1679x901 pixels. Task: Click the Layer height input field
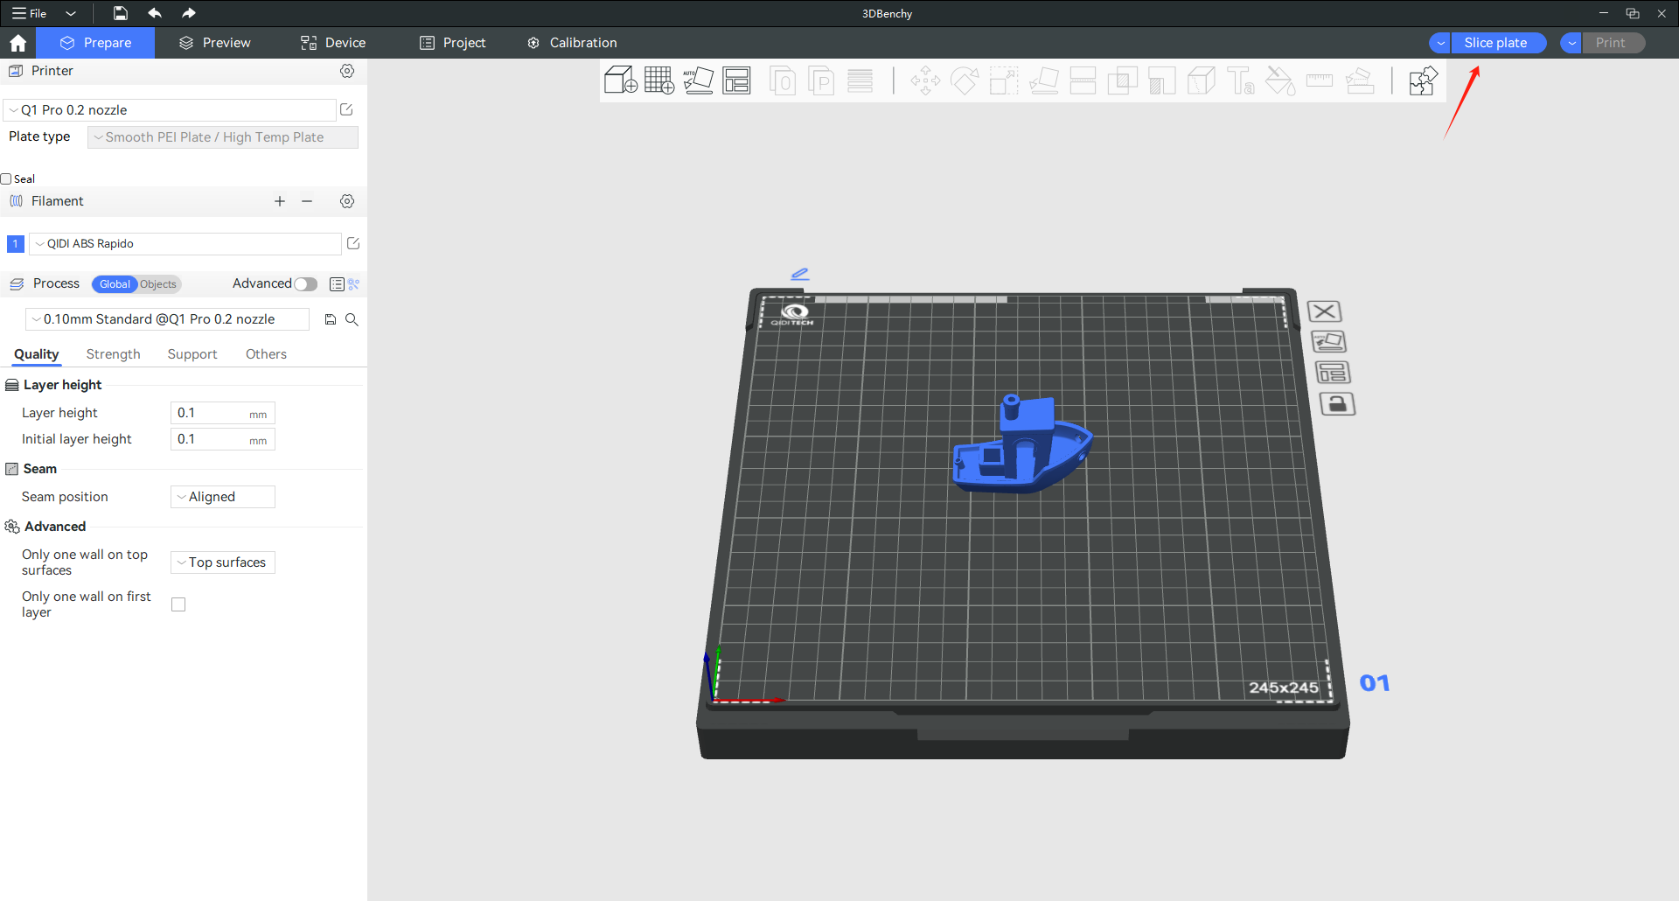tap(210, 413)
